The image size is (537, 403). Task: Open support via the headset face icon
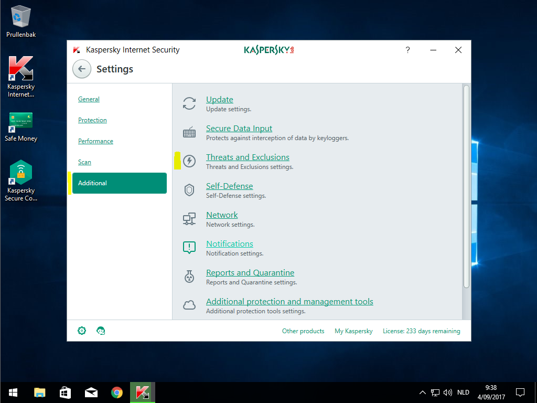pos(101,331)
